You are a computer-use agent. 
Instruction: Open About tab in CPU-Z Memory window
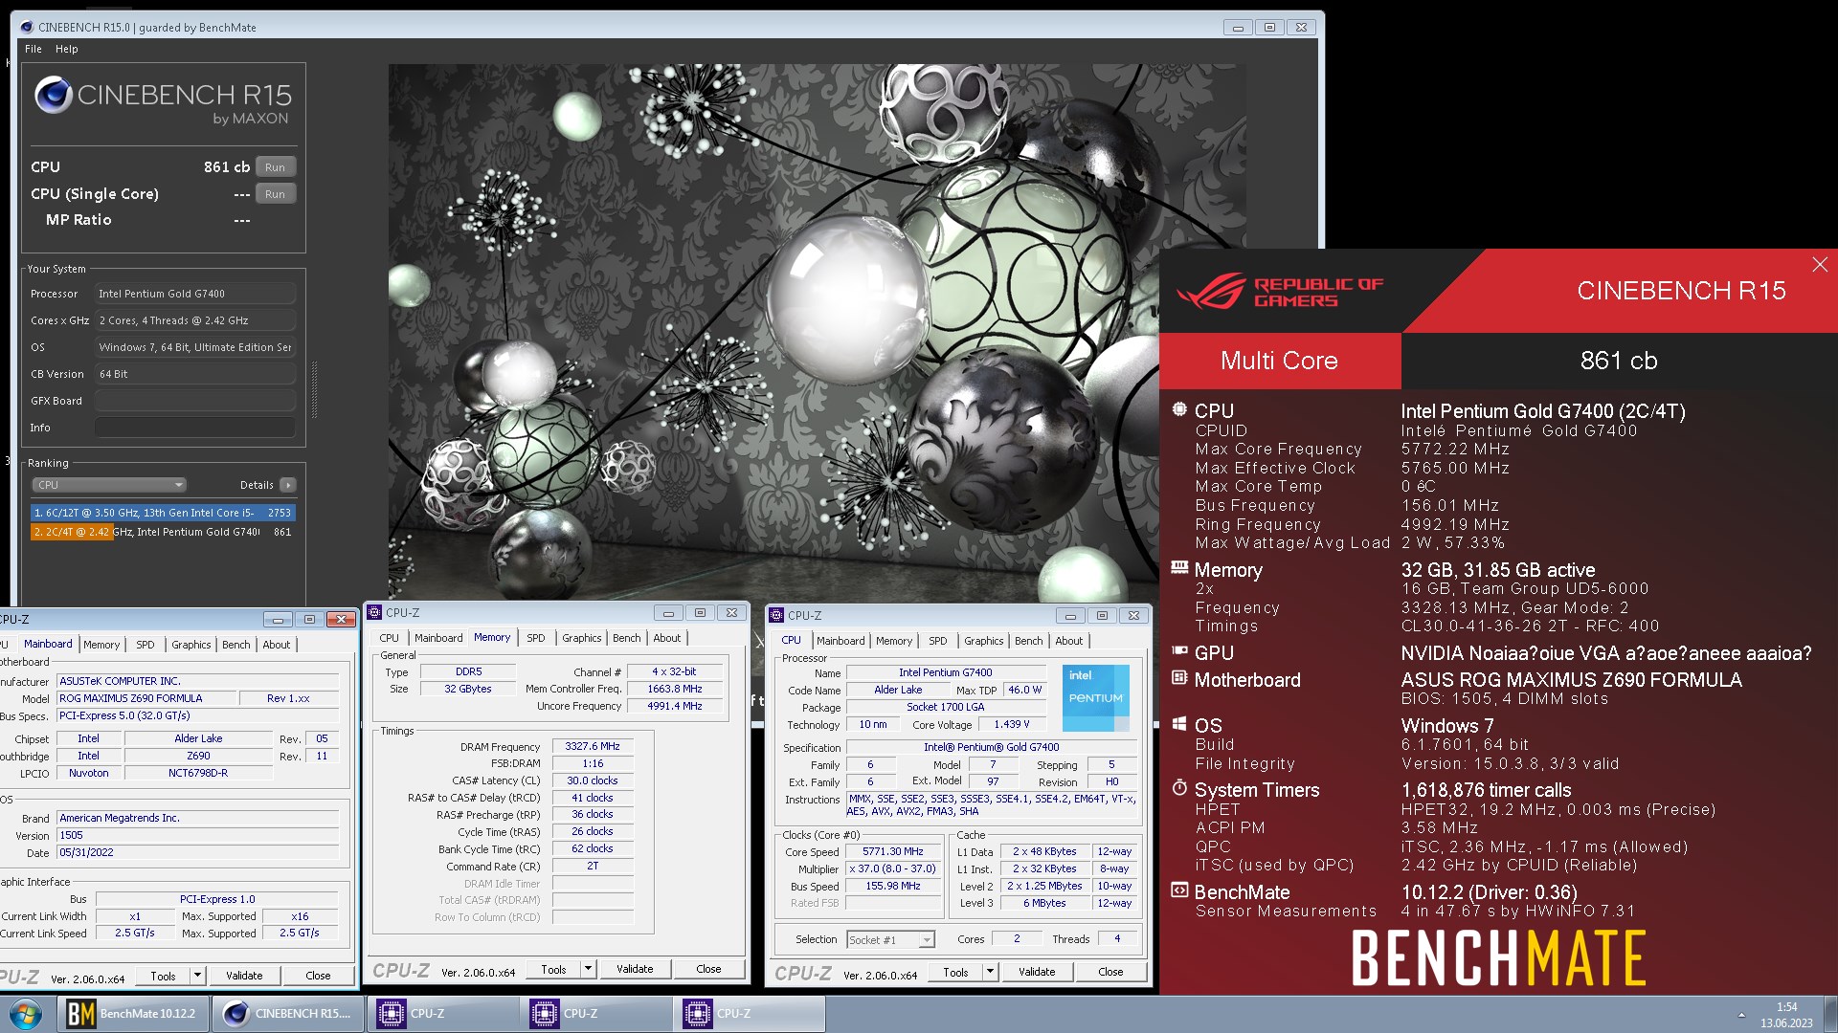pos(667,638)
